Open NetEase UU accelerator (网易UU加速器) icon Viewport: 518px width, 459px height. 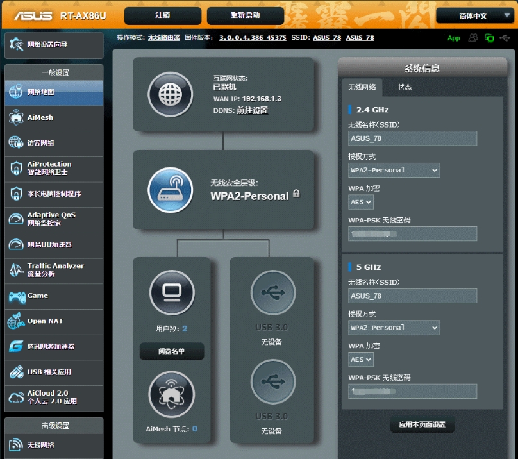(x=16, y=244)
